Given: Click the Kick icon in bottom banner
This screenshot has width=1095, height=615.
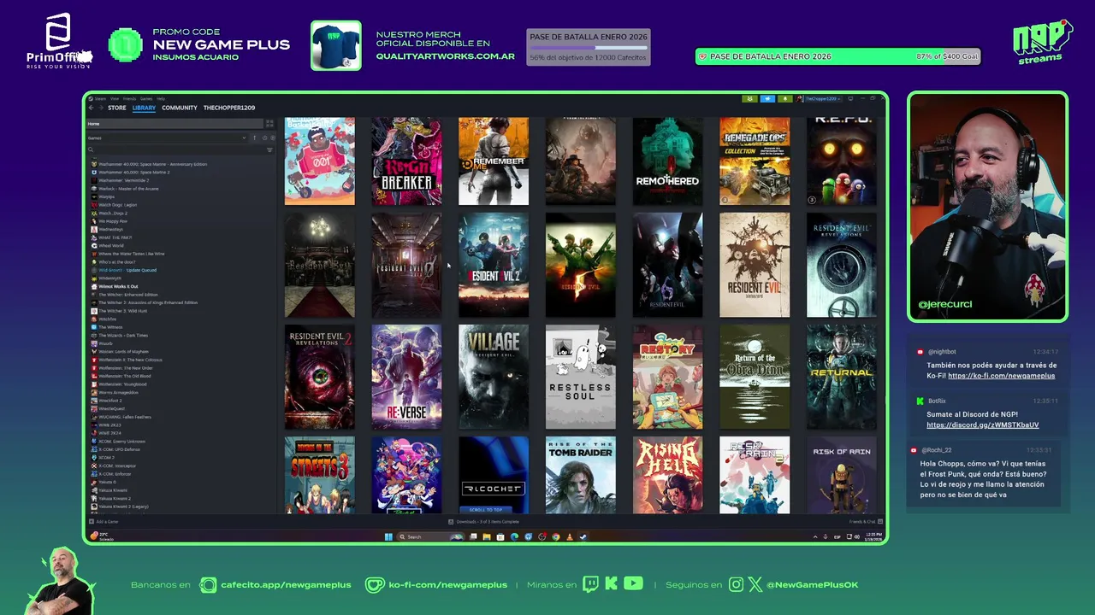Looking at the screenshot, I should click(x=611, y=584).
